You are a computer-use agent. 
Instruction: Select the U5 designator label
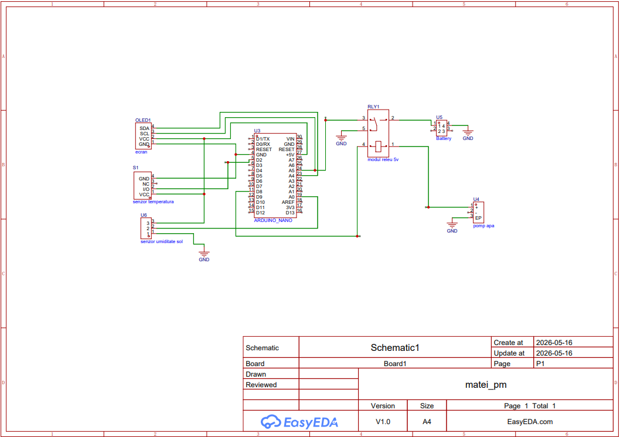coord(440,117)
